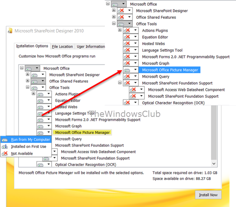The width and height of the screenshot is (236, 207).
Task: Open install dropdown for Office Tools, left tree
Action: [43, 87]
